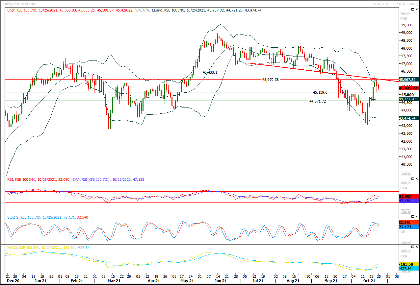
Task: Close the StochS indicator pane
Action: [x=417, y=216]
